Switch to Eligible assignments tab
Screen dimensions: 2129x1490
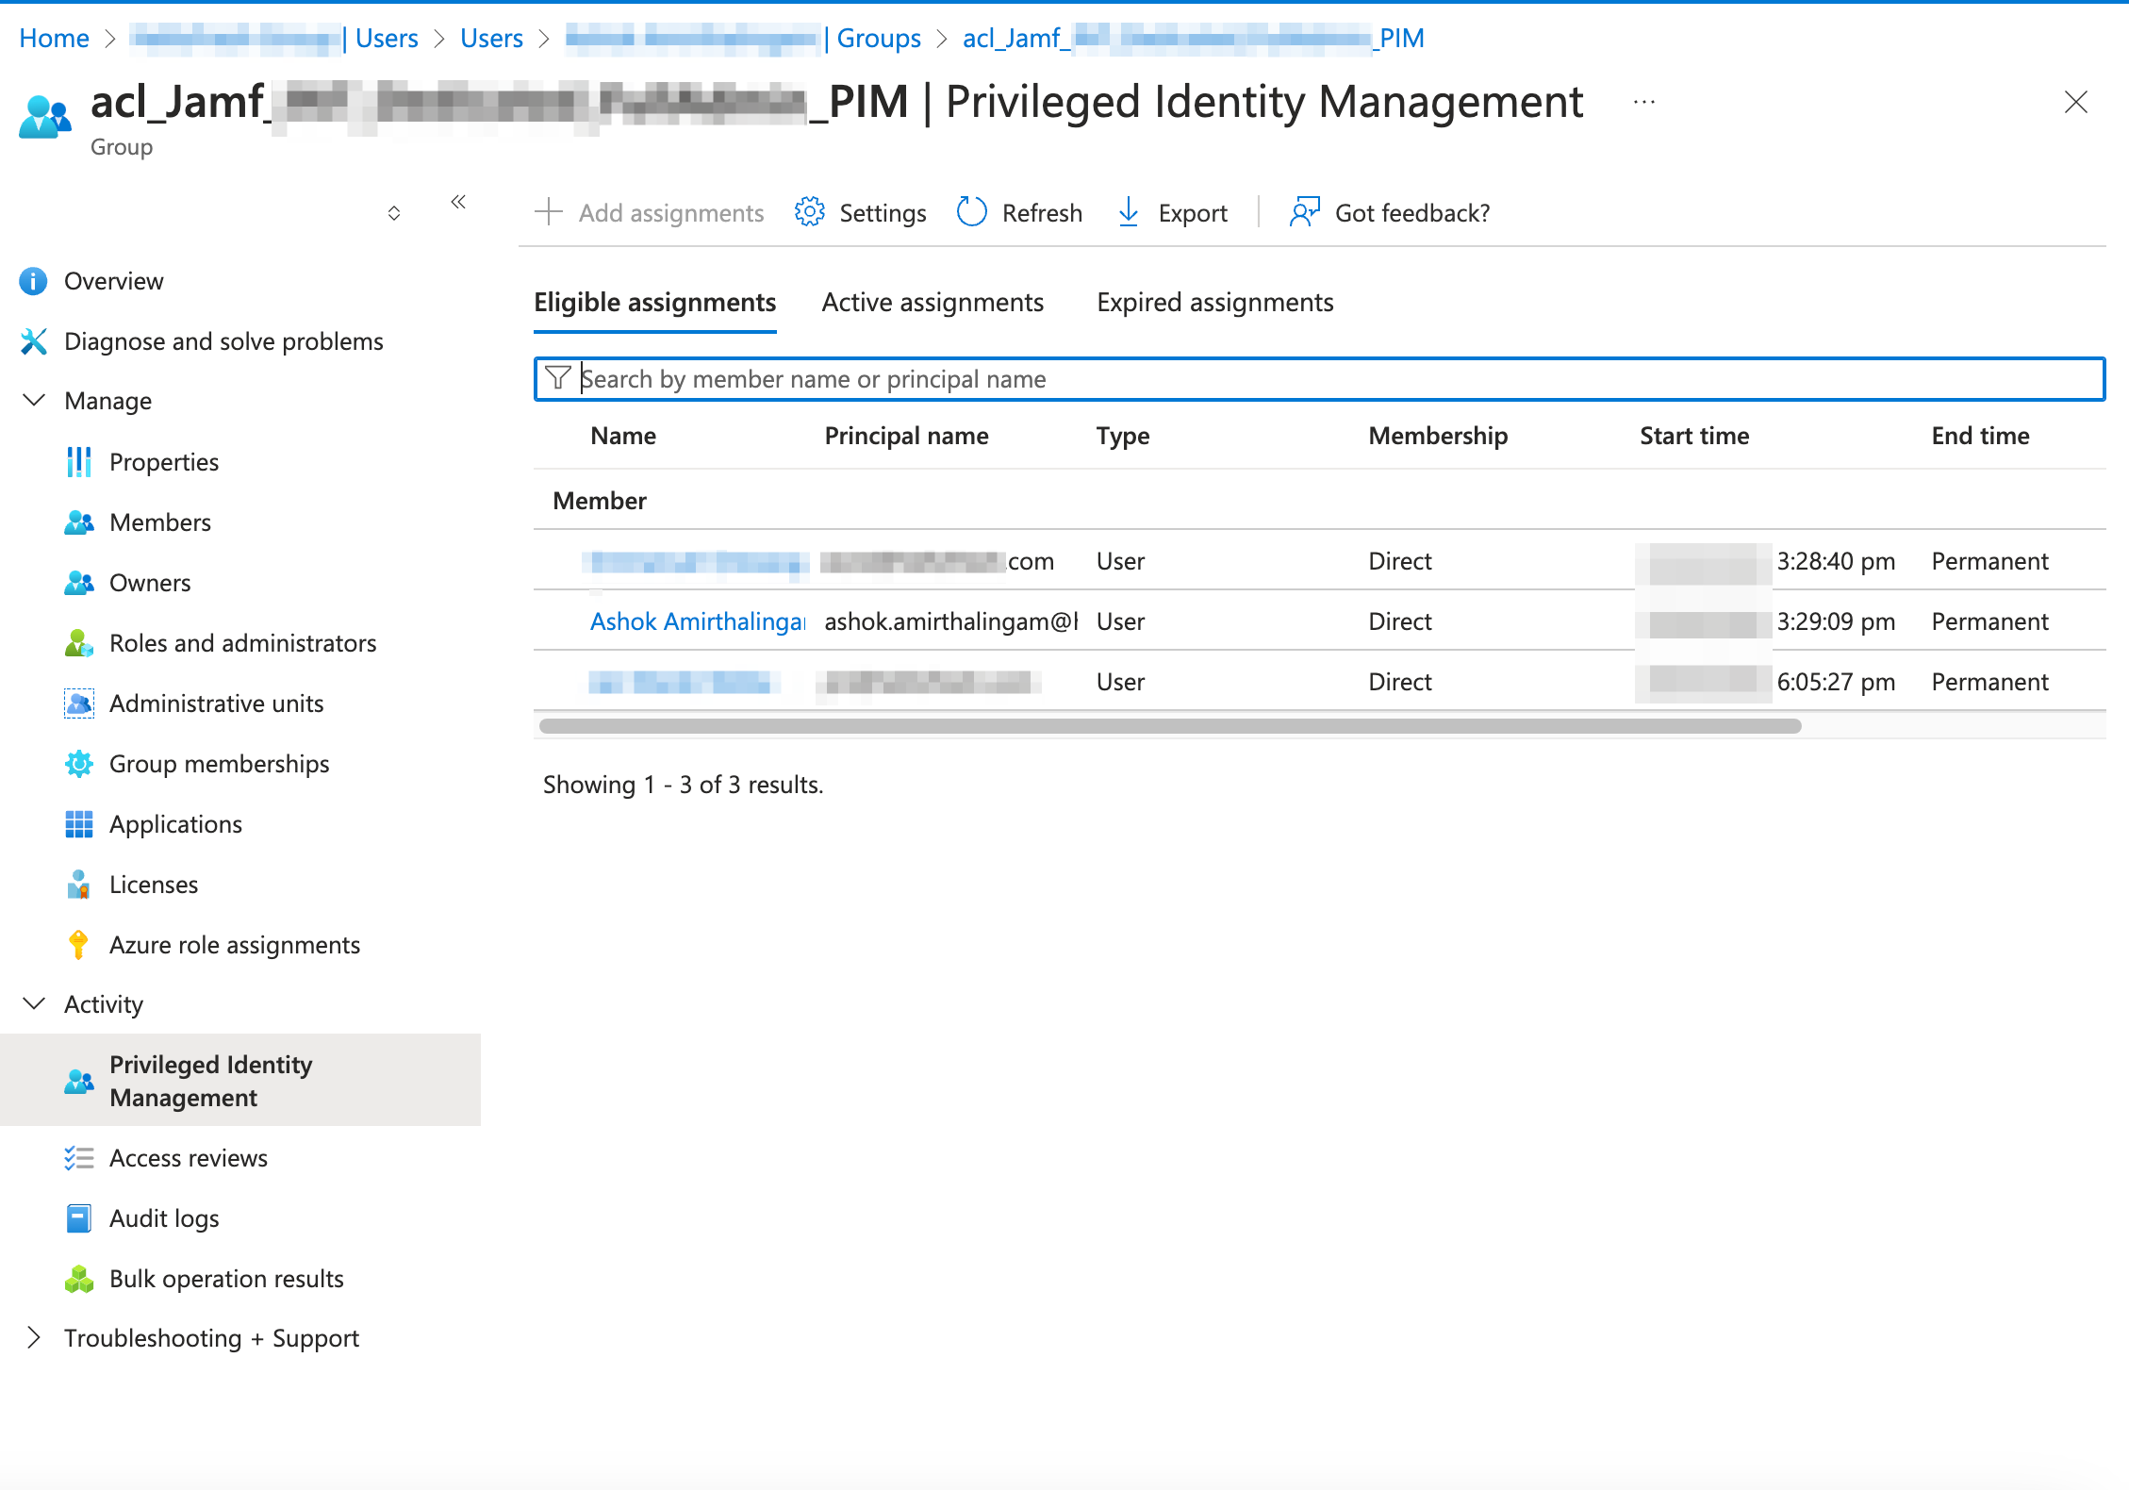coord(654,303)
